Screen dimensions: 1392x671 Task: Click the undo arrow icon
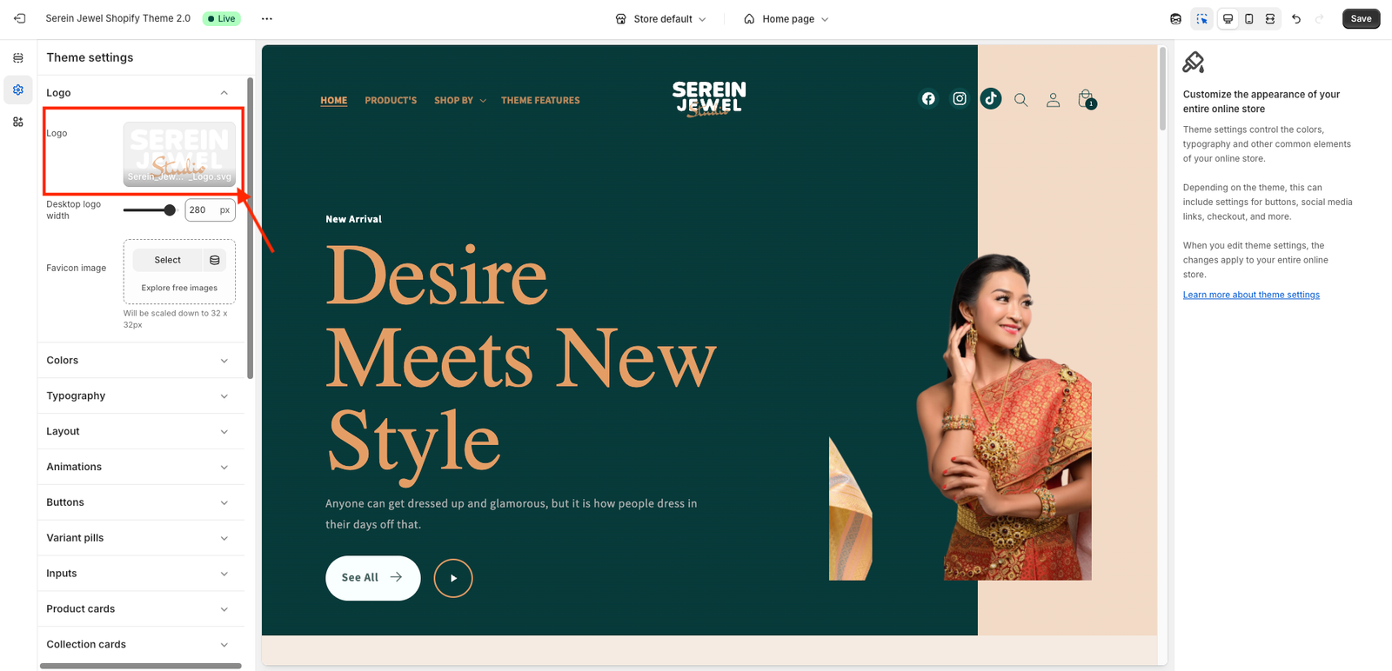click(x=1296, y=18)
